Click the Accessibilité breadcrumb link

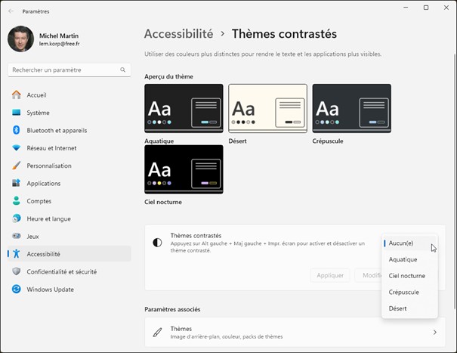(x=178, y=34)
